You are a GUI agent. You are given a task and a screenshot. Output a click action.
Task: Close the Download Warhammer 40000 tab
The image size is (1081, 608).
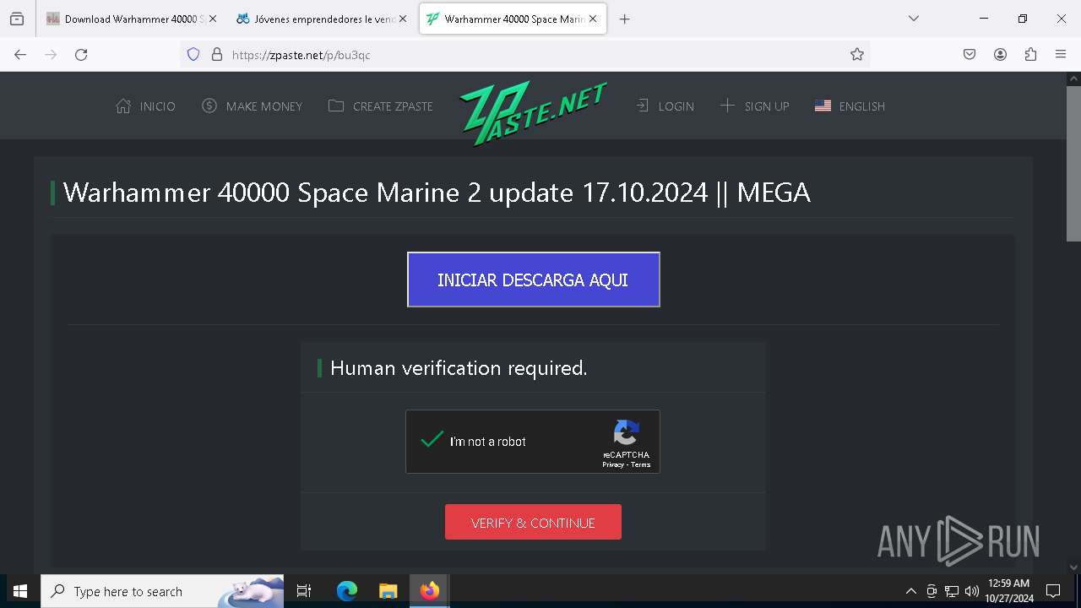pos(212,19)
